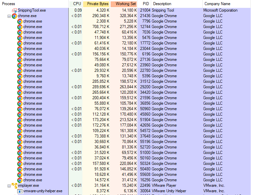The image size is (259, 195).
Task: Click Chrome icon of PID 5396 row
Action: [x=20, y=76]
